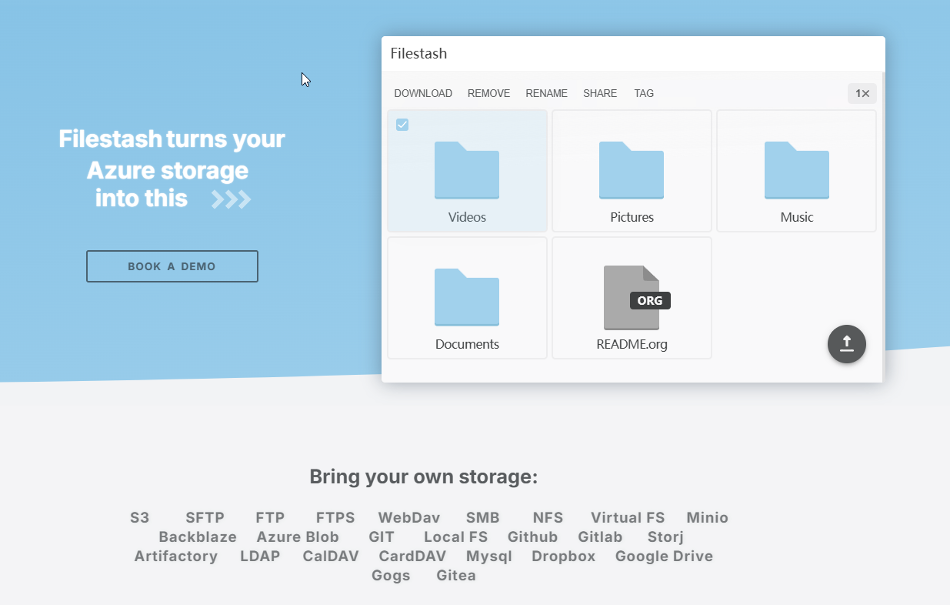Click SHARE in the file toolbar
This screenshot has width=950, height=605.
click(600, 93)
